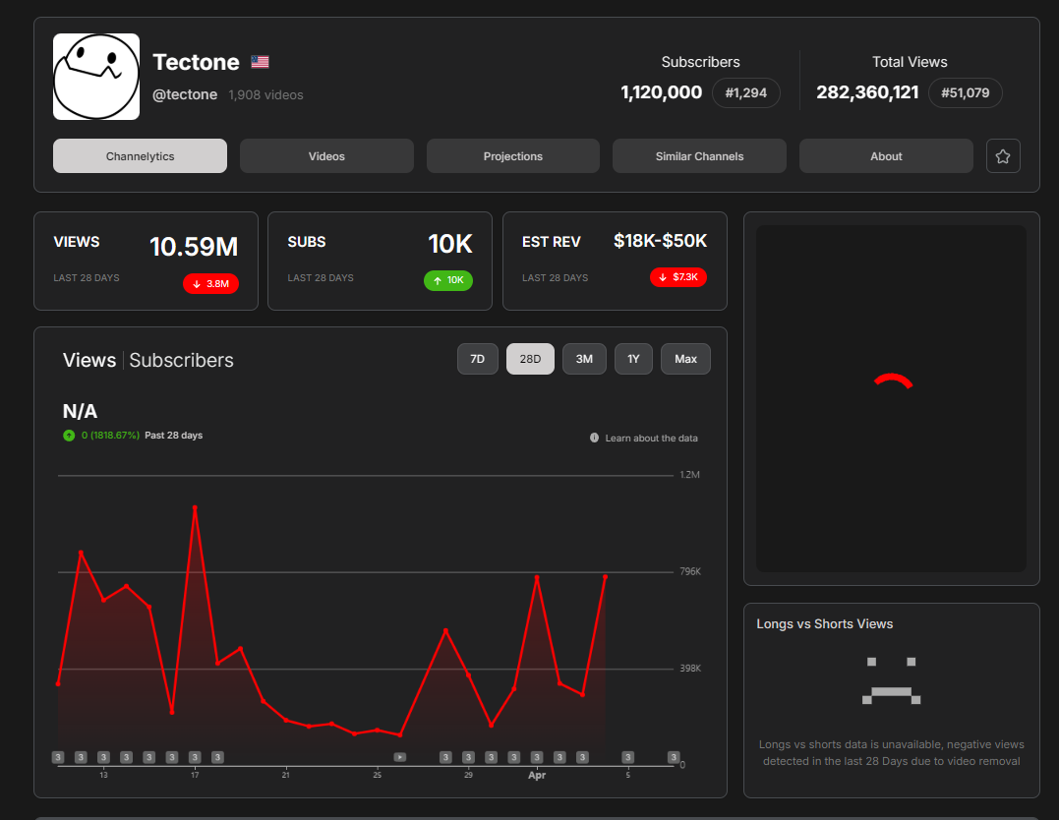Click the play icon marker on chart axis
Image resolution: width=1059 pixels, height=820 pixels.
400,757
